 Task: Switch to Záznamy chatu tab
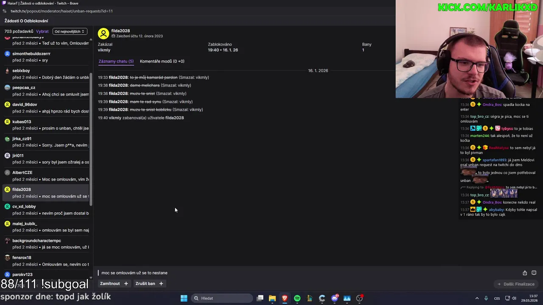(116, 61)
